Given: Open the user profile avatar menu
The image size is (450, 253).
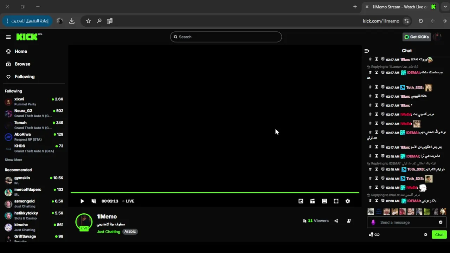Looking at the screenshot, I should [437, 37].
